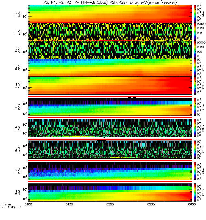Select the "thc elec" panel label
The width and height of the screenshot is (206, 220).
(x=18, y=50)
